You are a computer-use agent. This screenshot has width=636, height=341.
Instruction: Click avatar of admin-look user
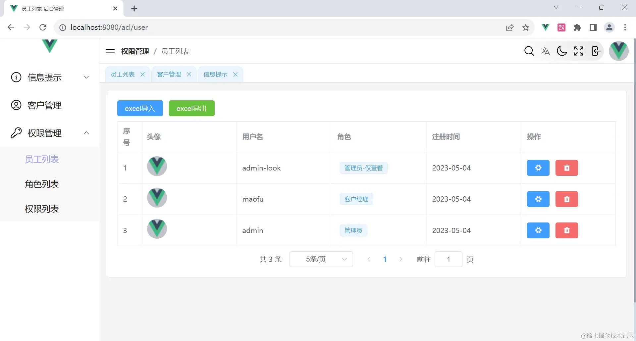pos(157,166)
